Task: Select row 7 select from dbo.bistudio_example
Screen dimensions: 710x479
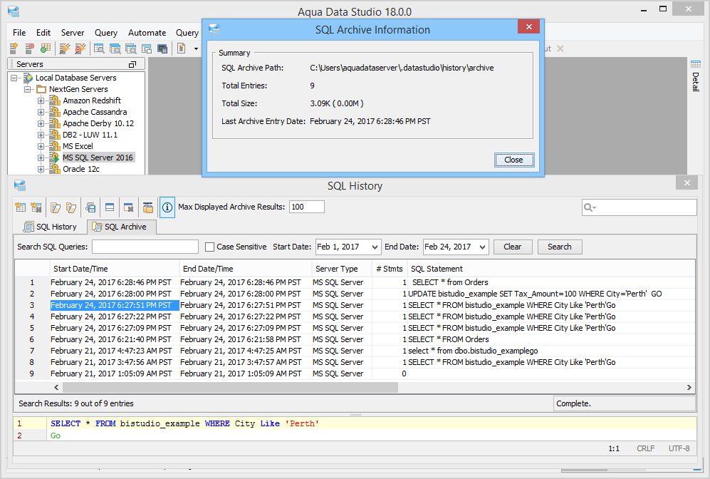Action: 355,351
